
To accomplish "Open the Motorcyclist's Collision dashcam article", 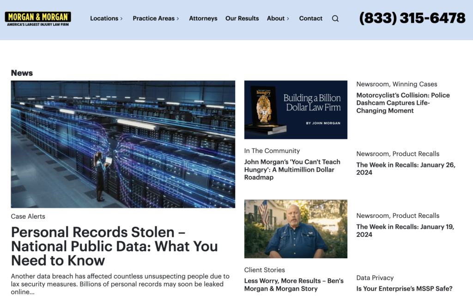I will pos(403,103).
